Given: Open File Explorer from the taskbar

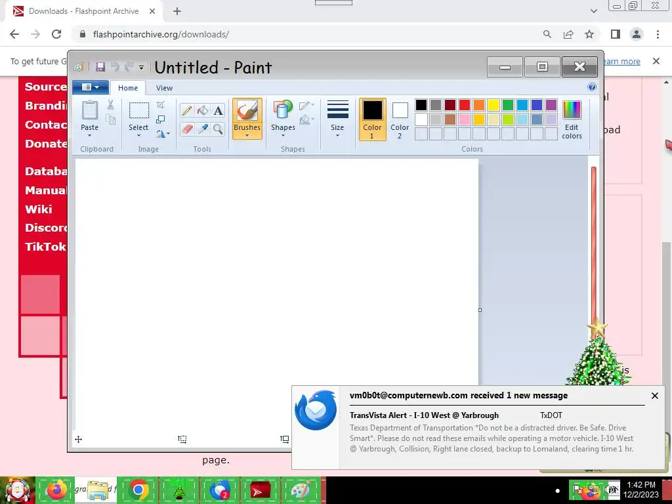Looking at the screenshot, I should (97, 490).
